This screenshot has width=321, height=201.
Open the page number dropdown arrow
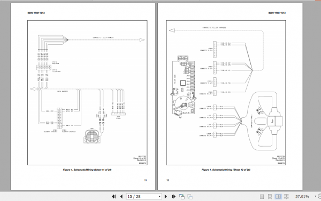click(159, 197)
